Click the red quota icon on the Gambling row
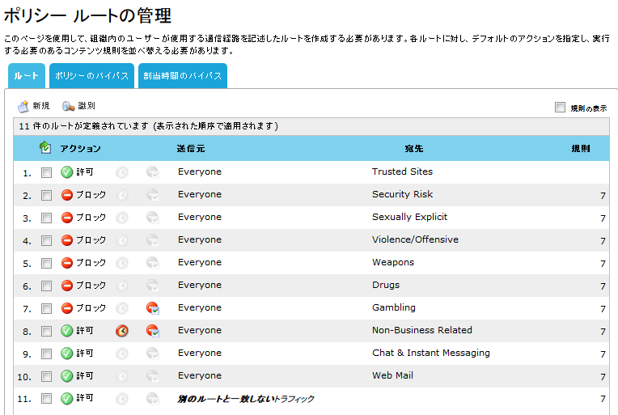 [153, 307]
